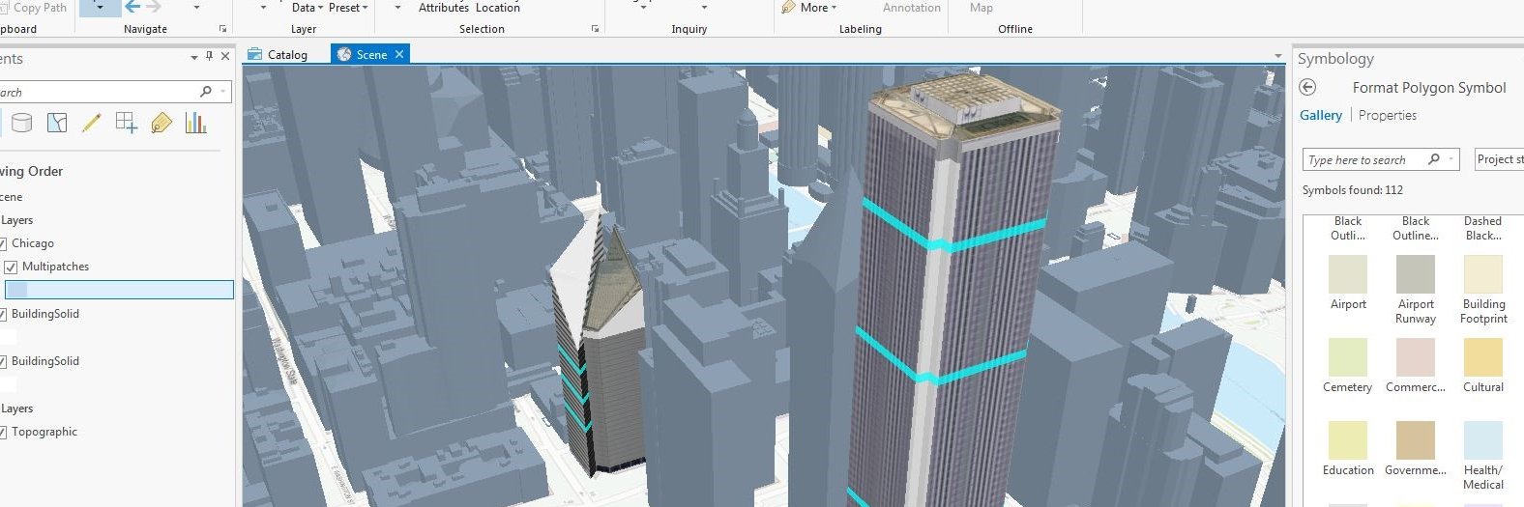Select Cemetery symbol swatch

click(1348, 357)
